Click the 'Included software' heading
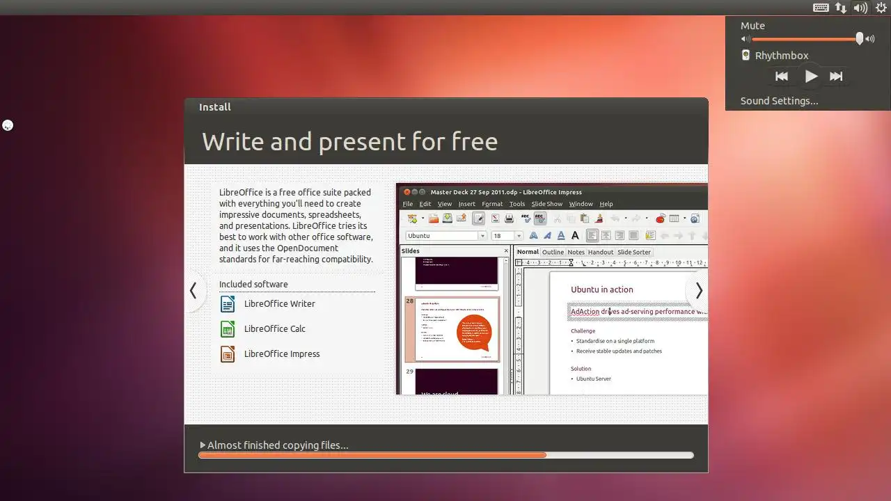 (x=253, y=284)
